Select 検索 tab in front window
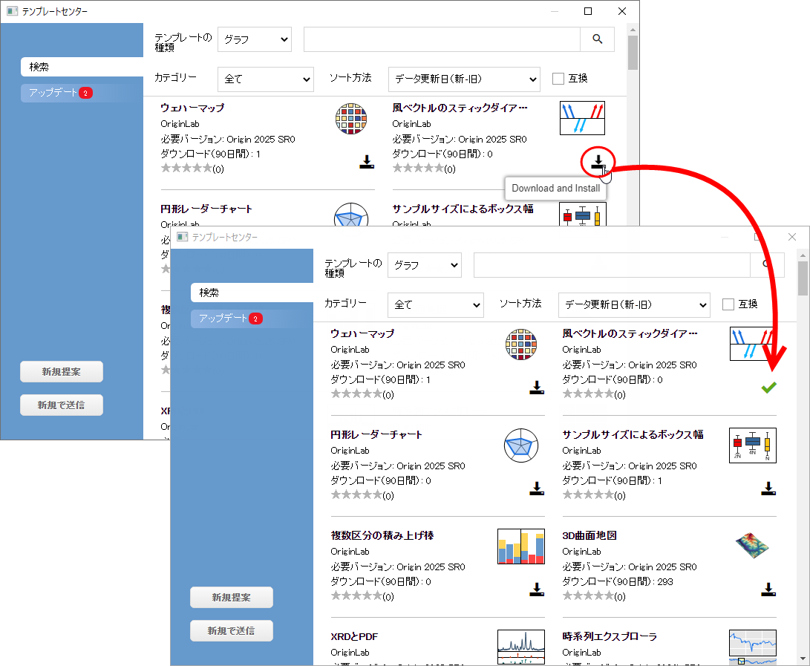Screen dimensions: 810x666 (252, 293)
